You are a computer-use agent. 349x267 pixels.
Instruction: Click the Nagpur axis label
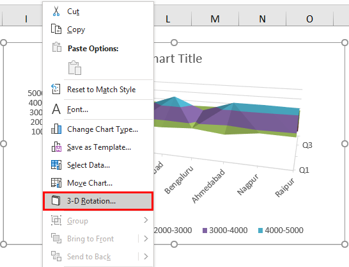pyautogui.click(x=248, y=184)
